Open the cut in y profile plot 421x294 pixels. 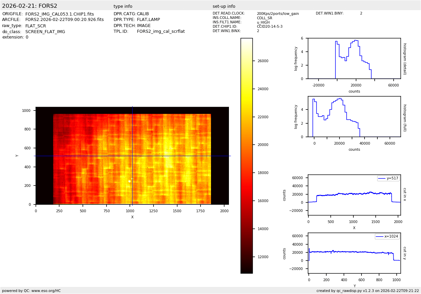tap(354, 253)
